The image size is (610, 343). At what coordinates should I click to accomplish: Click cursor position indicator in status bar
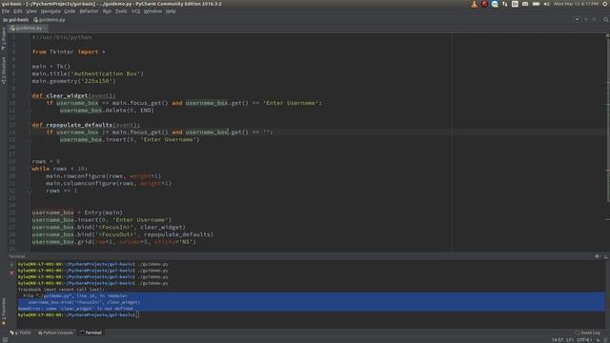(x=557, y=340)
